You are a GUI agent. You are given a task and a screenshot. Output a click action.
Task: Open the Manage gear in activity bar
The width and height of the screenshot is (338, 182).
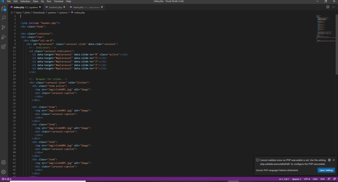click(x=3, y=172)
